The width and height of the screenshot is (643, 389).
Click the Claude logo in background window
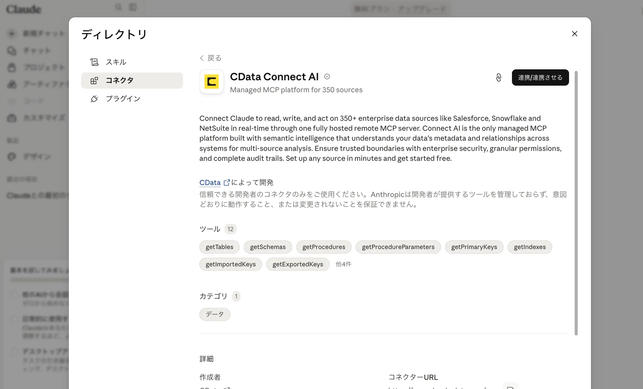point(23,9)
